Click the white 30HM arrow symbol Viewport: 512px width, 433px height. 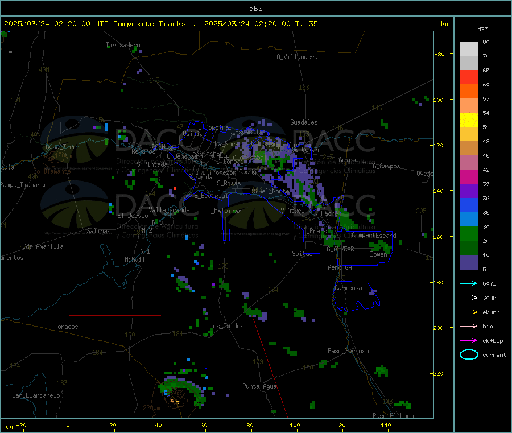pos(469,298)
